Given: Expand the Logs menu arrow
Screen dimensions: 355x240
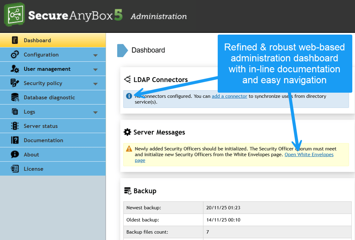Looking at the screenshot, I should click(x=96, y=112).
